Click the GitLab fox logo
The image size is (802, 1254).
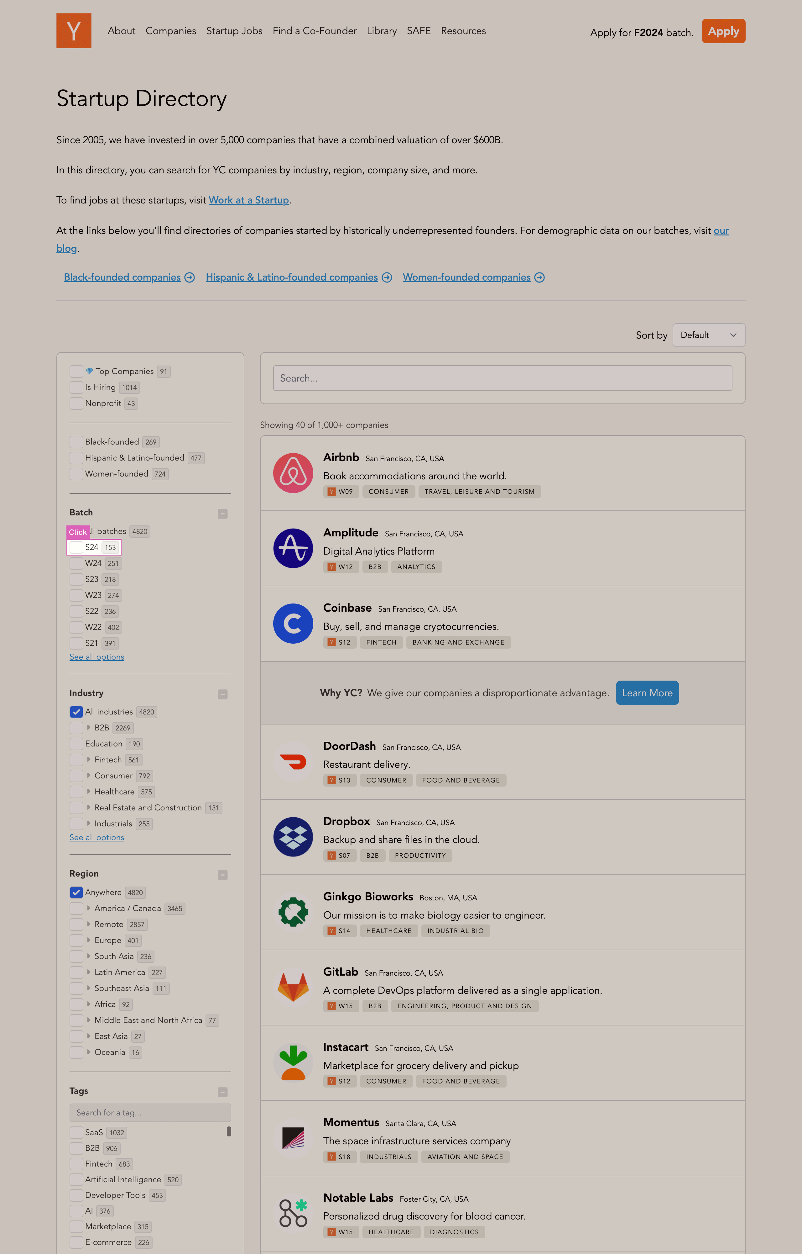293,987
